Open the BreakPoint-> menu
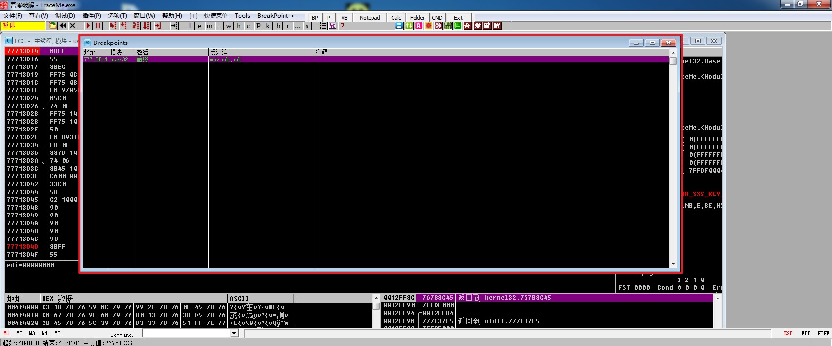The height and width of the screenshot is (346, 832). pyautogui.click(x=276, y=16)
